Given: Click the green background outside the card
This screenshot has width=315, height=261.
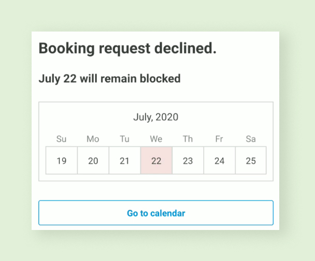Looking at the screenshot, I should click(x=16, y=129).
